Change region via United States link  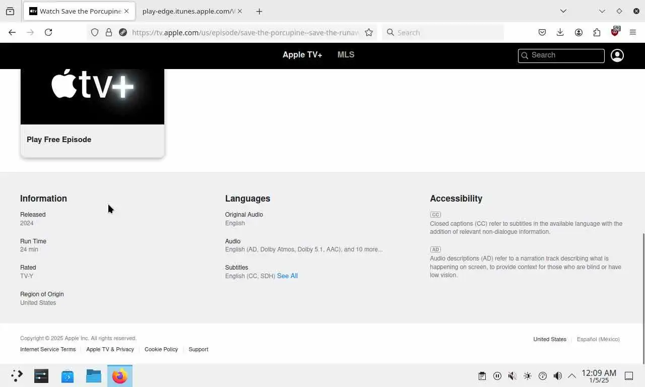tap(550, 339)
